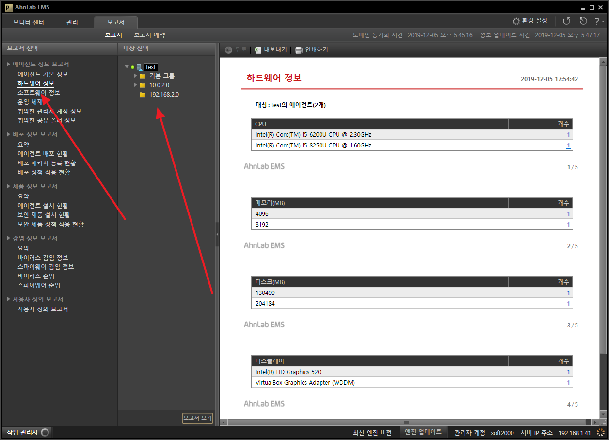Click the 디스크(MB) table header
609x440 pixels.
point(380,282)
